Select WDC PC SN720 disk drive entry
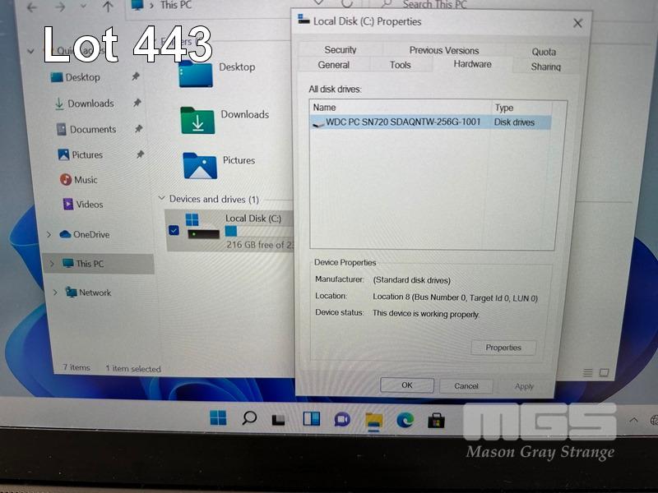Screen dimensions: 658x493 [403, 122]
